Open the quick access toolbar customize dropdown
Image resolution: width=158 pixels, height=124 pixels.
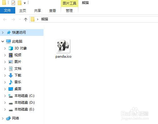coord(25,3)
